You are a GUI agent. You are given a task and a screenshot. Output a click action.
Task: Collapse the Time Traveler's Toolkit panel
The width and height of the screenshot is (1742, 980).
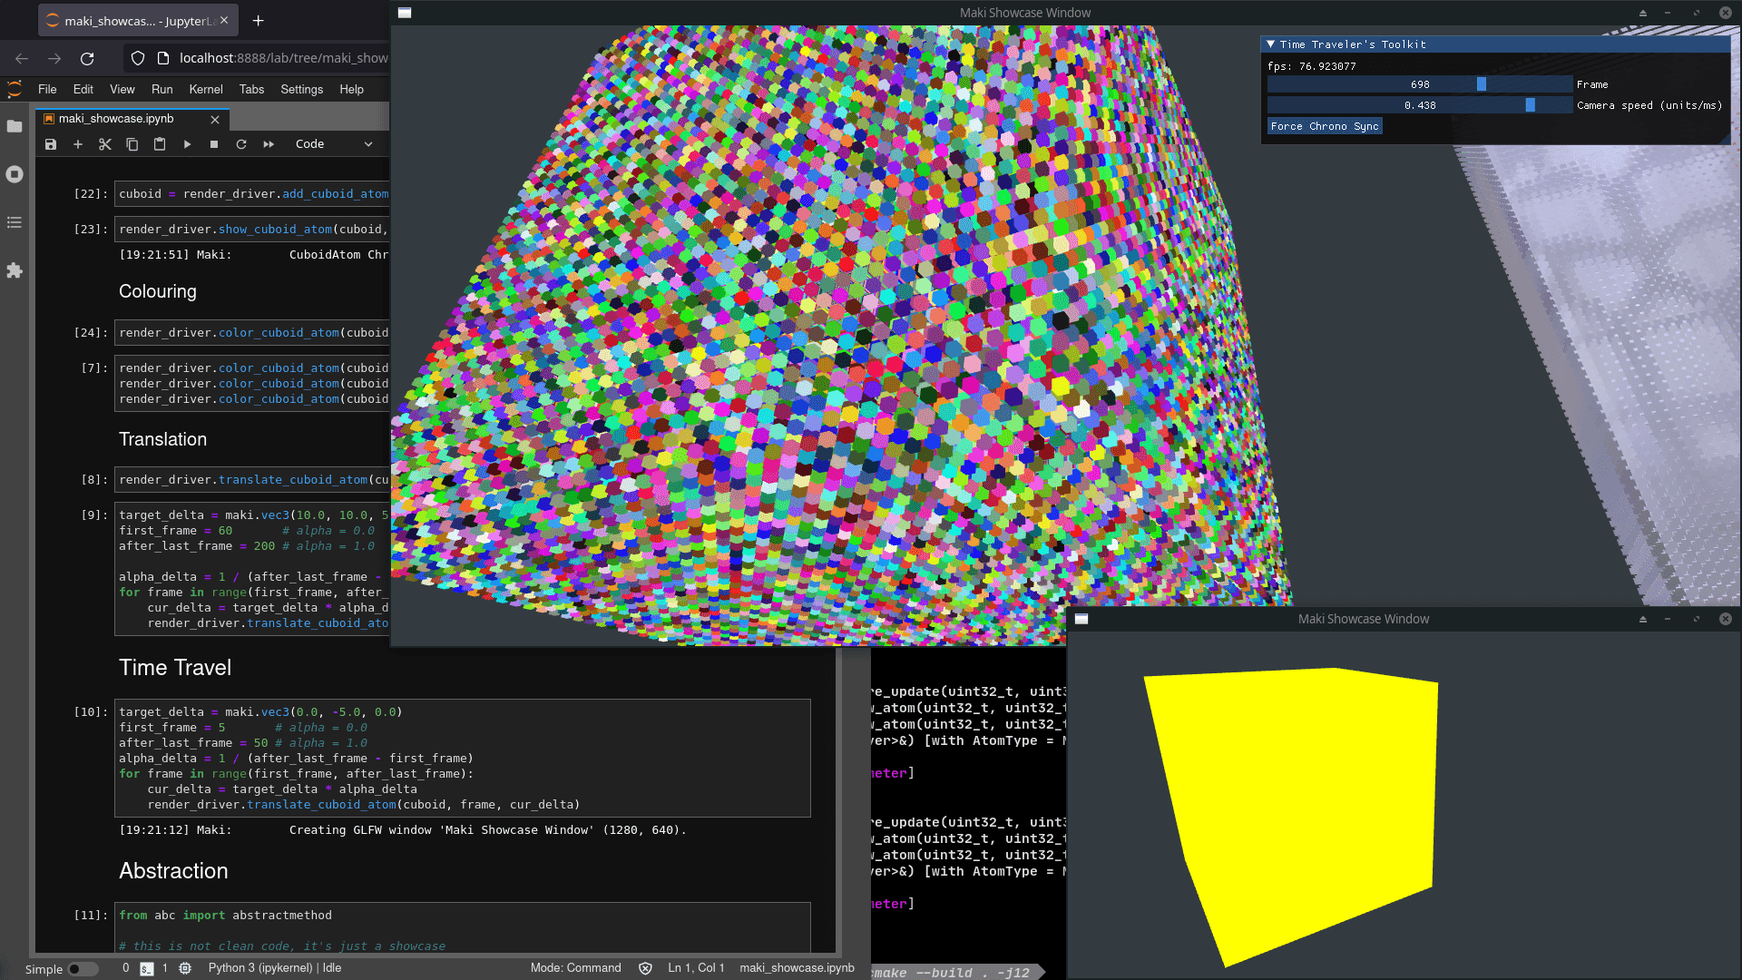(x=1270, y=44)
